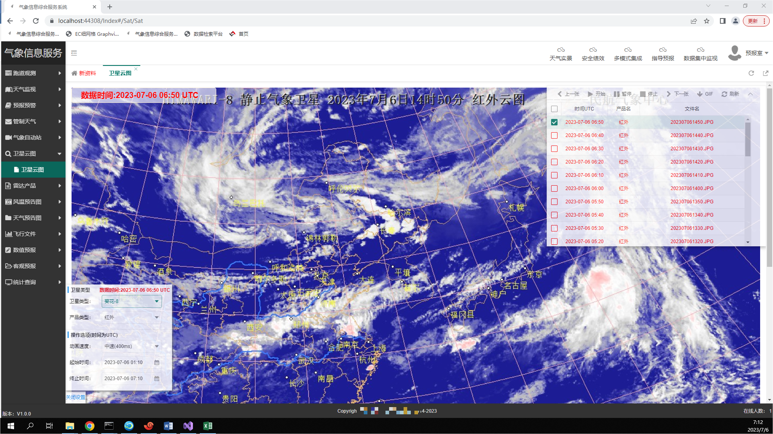Open 多模式集成 cloud icon in top navigation
Viewport: 773px width, 434px height.
[x=628, y=50]
